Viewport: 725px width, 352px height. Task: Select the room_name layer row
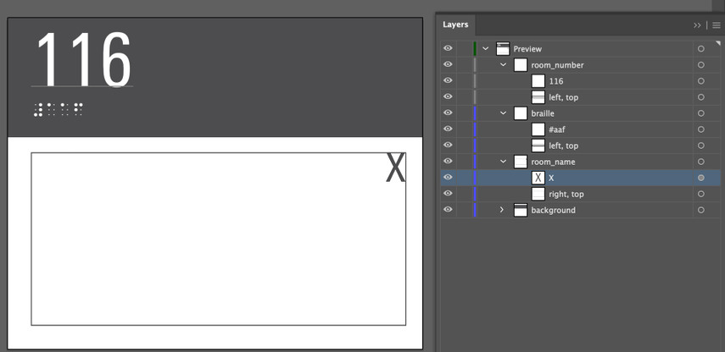(580, 162)
